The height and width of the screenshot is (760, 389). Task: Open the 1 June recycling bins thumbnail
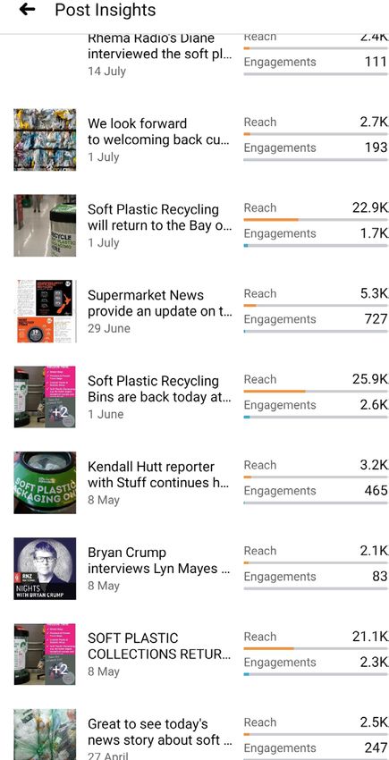coord(45,397)
